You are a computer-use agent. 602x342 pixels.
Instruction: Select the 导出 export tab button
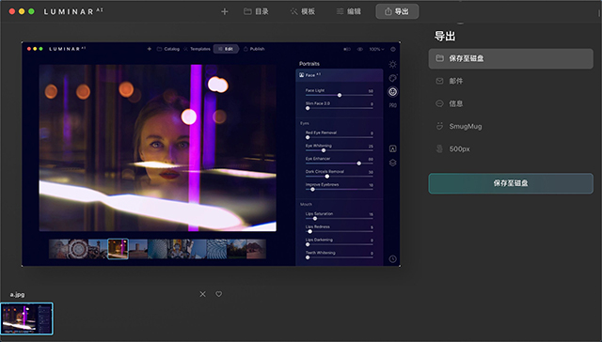tap(397, 11)
